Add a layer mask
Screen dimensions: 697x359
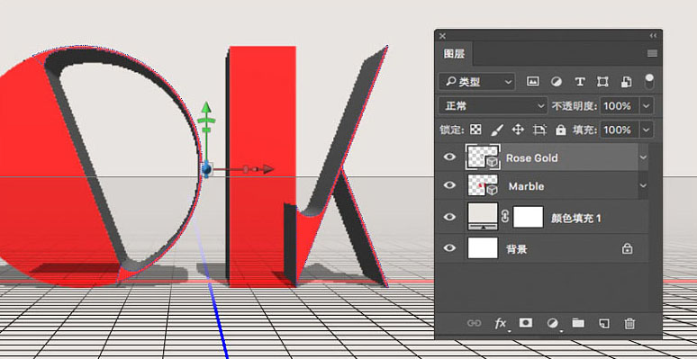pyautogui.click(x=525, y=323)
